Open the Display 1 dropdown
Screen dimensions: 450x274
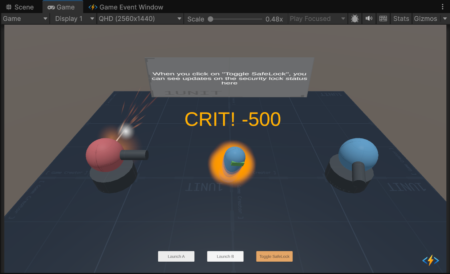[73, 19]
